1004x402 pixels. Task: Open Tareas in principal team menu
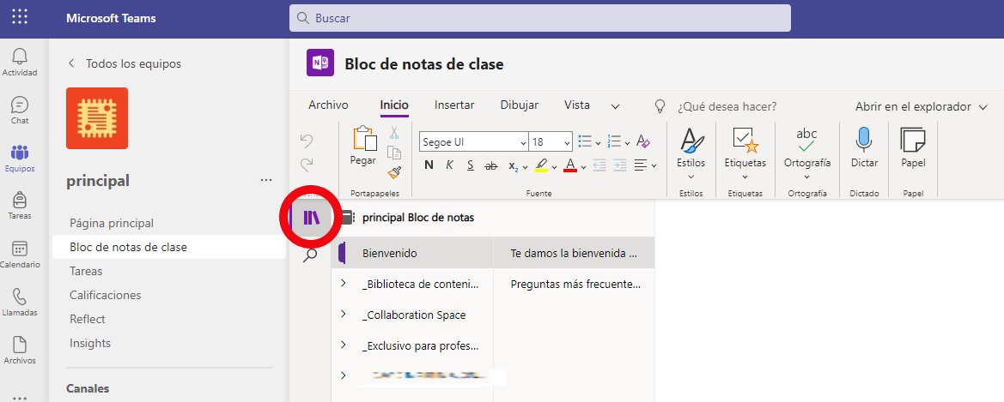pyautogui.click(x=86, y=271)
